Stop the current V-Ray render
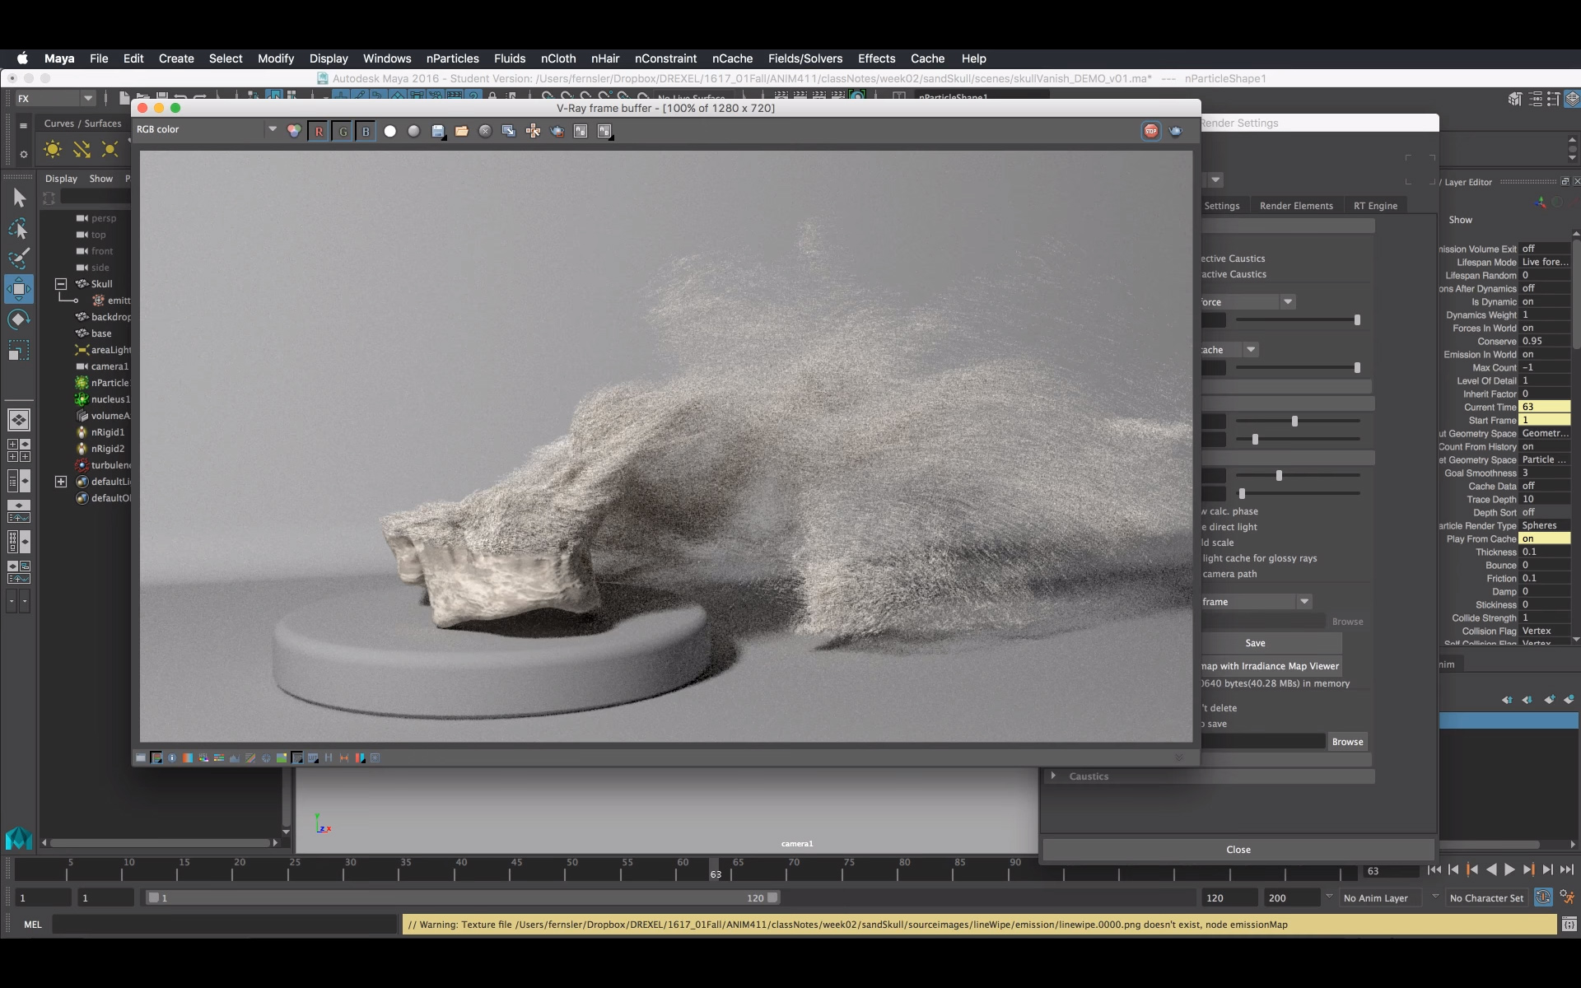 coord(1151,131)
